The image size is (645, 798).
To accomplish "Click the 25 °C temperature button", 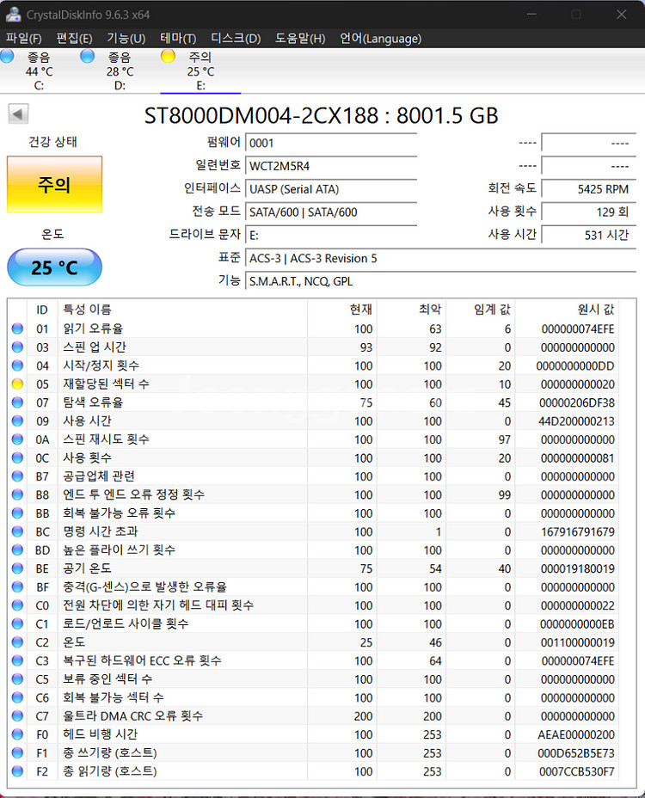I will click(54, 267).
